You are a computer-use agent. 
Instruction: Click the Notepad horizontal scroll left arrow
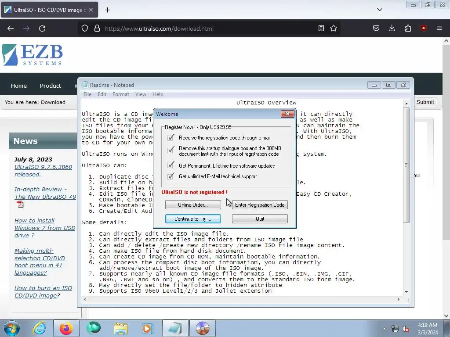point(85,299)
